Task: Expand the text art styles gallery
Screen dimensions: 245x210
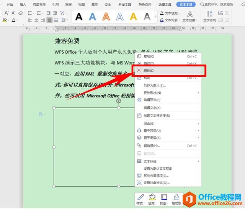Action: click(x=155, y=17)
